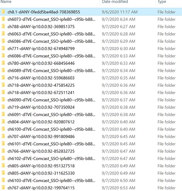Click the truncated name starting ch6063-dTVE-Comcast_SSO
The height and width of the screenshot is (191, 182).
pyautogui.click(x=51, y=34)
